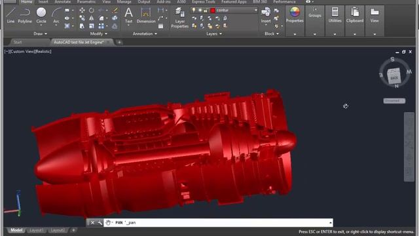Click the Realistic visual style control
This screenshot has height=236, width=419.
43,51
